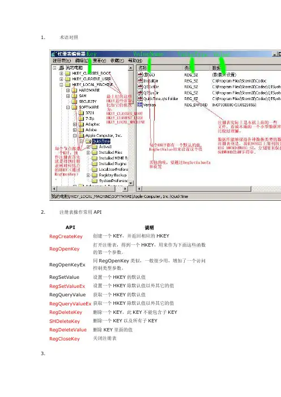
Task: Click values pane horizontal scroll-left arrow
Action: [x=139, y=189]
